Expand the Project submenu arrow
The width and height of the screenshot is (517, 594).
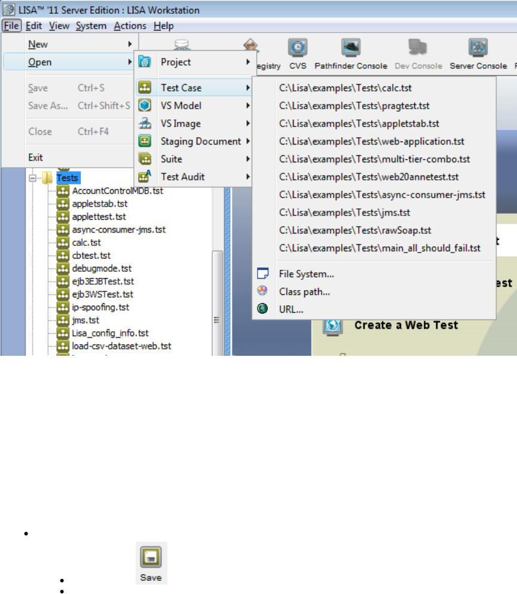(x=247, y=61)
